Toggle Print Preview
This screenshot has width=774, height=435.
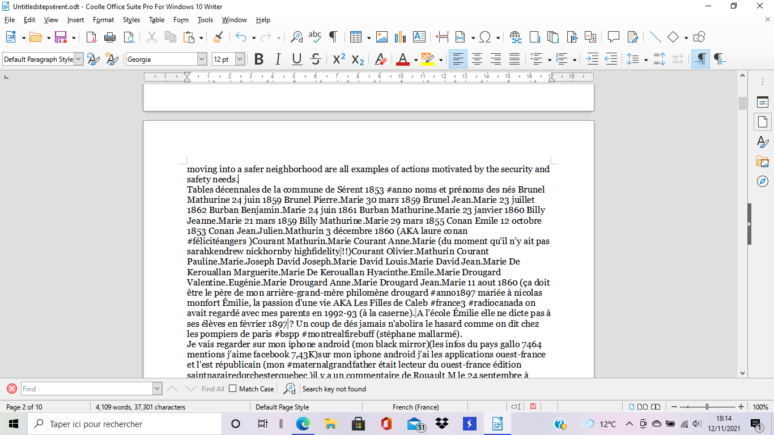[129, 37]
